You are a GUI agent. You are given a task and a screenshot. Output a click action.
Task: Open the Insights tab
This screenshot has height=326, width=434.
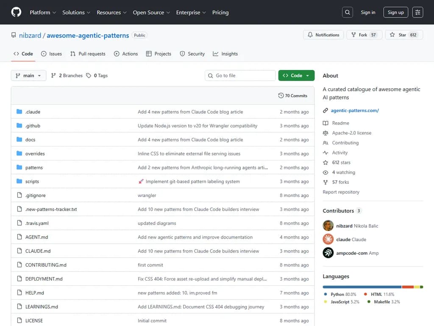(225, 54)
